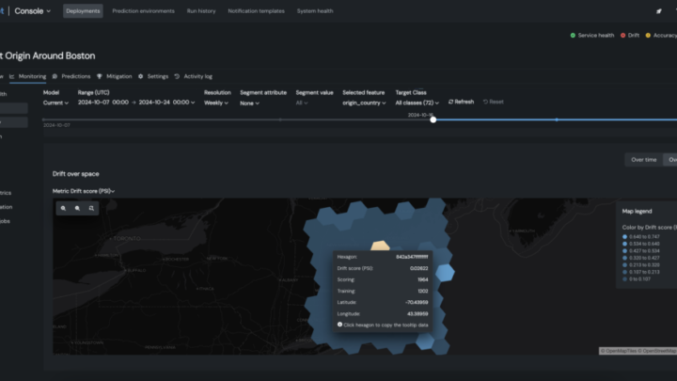
Task: Switch to the Deployments tab
Action: [83, 11]
